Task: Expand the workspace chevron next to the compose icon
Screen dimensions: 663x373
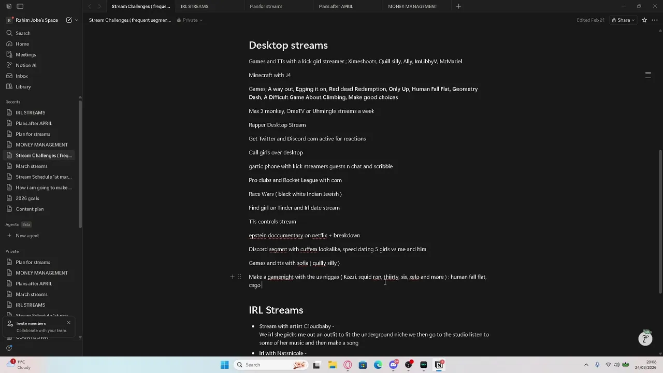Action: (77, 20)
